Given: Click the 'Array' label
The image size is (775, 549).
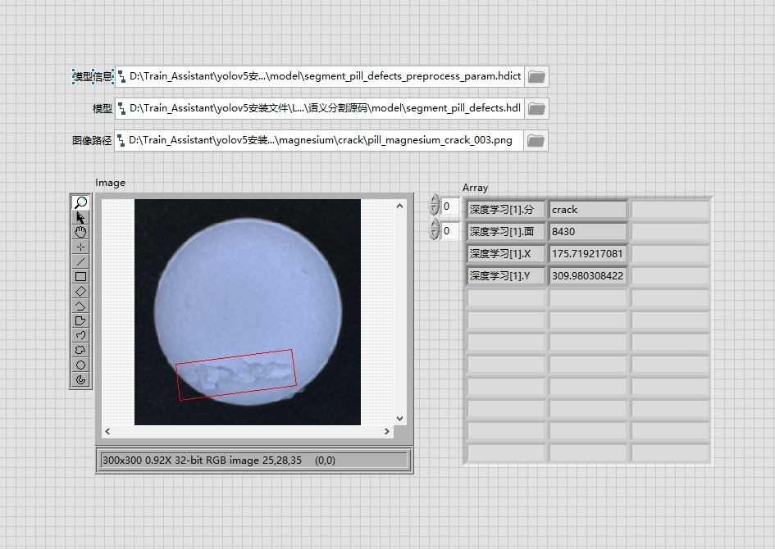Looking at the screenshot, I should coord(475,188).
